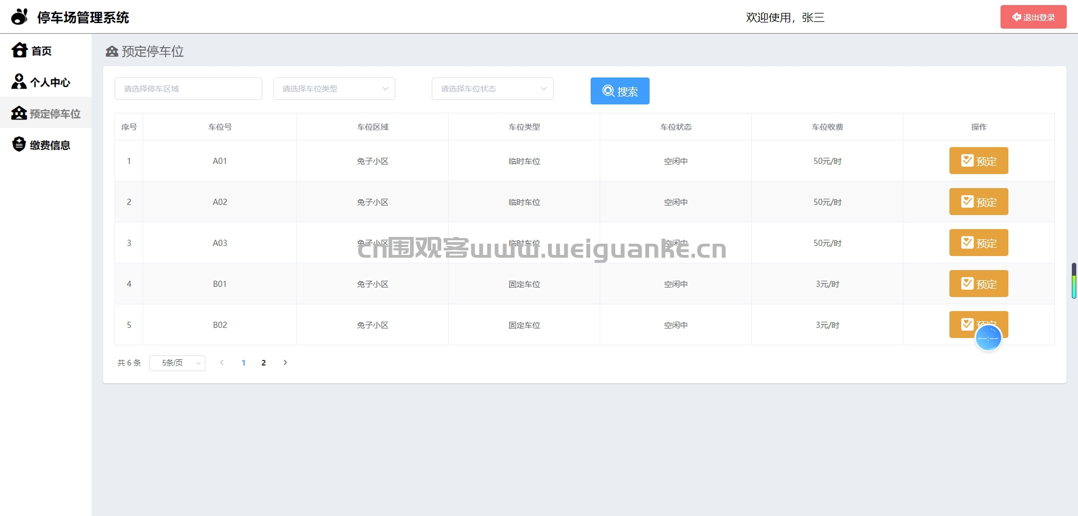Click the 操作 column header
1078x516 pixels.
pos(979,127)
